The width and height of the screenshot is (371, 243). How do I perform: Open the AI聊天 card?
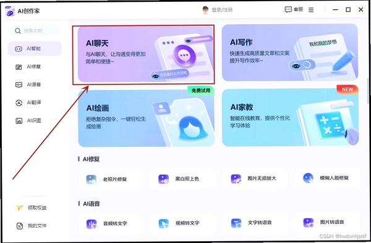pyautogui.click(x=146, y=54)
